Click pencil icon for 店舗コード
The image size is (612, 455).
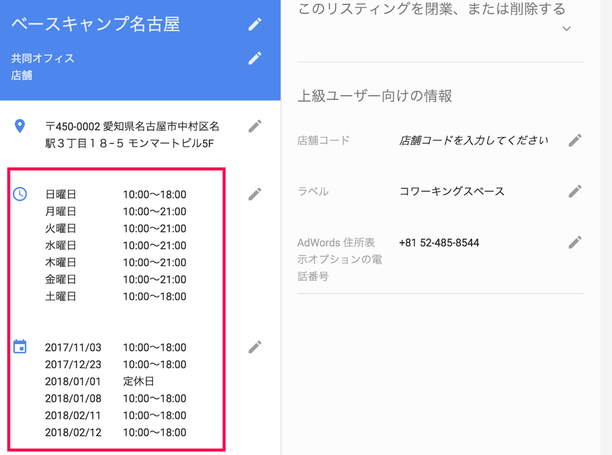pyautogui.click(x=575, y=140)
